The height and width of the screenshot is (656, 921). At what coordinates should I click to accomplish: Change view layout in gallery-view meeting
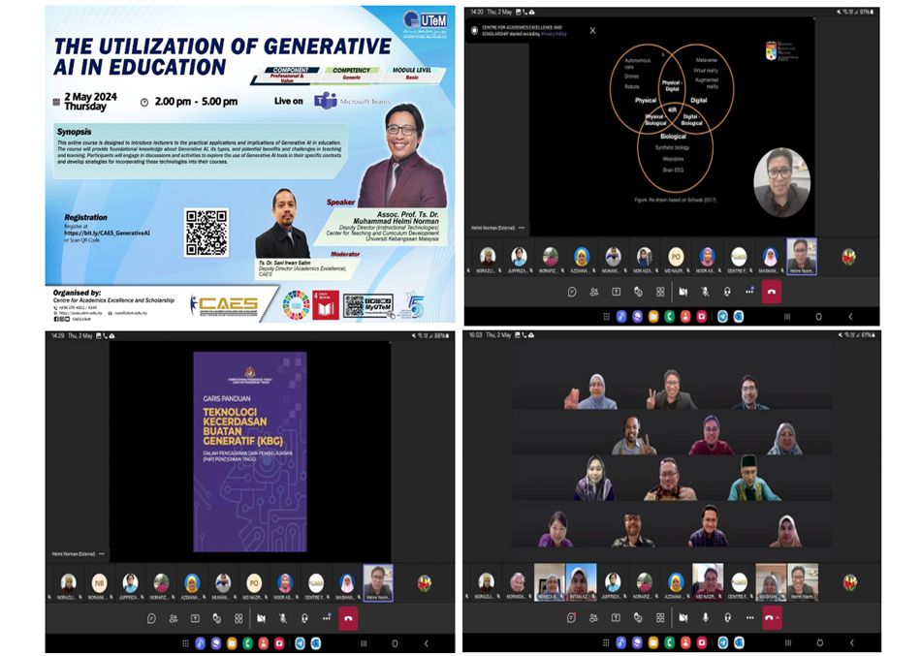(x=660, y=617)
